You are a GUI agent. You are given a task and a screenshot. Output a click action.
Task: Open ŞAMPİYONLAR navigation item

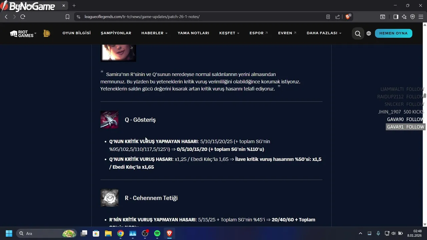point(116,33)
